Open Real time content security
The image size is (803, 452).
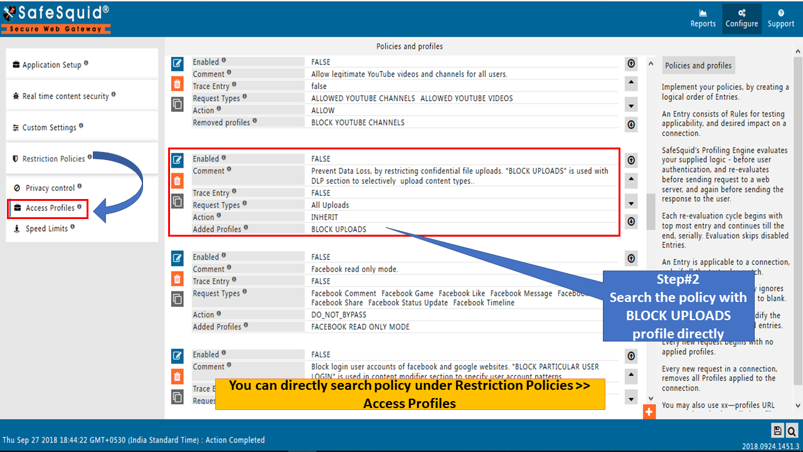pyautogui.click(x=82, y=95)
